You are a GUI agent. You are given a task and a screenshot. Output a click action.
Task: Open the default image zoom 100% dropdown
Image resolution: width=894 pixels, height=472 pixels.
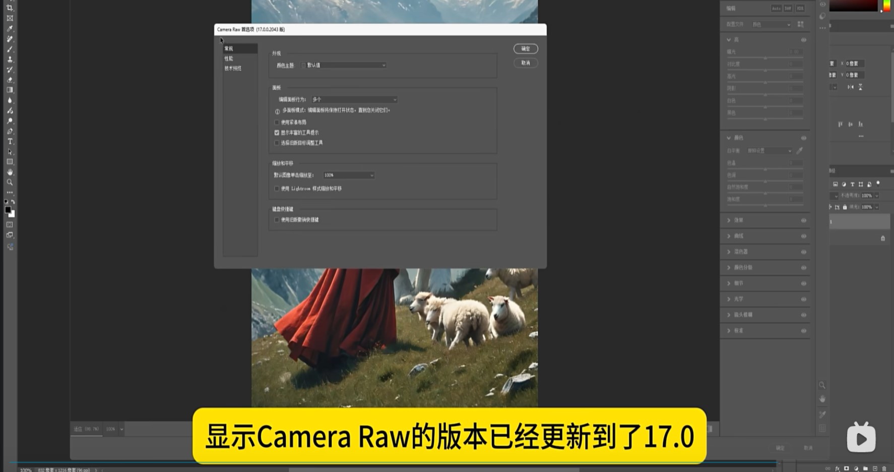349,175
